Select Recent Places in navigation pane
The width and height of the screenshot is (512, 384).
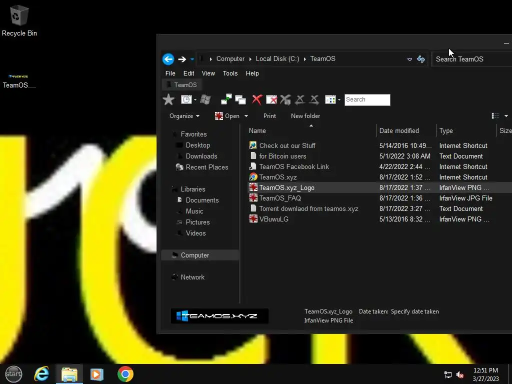pos(207,167)
